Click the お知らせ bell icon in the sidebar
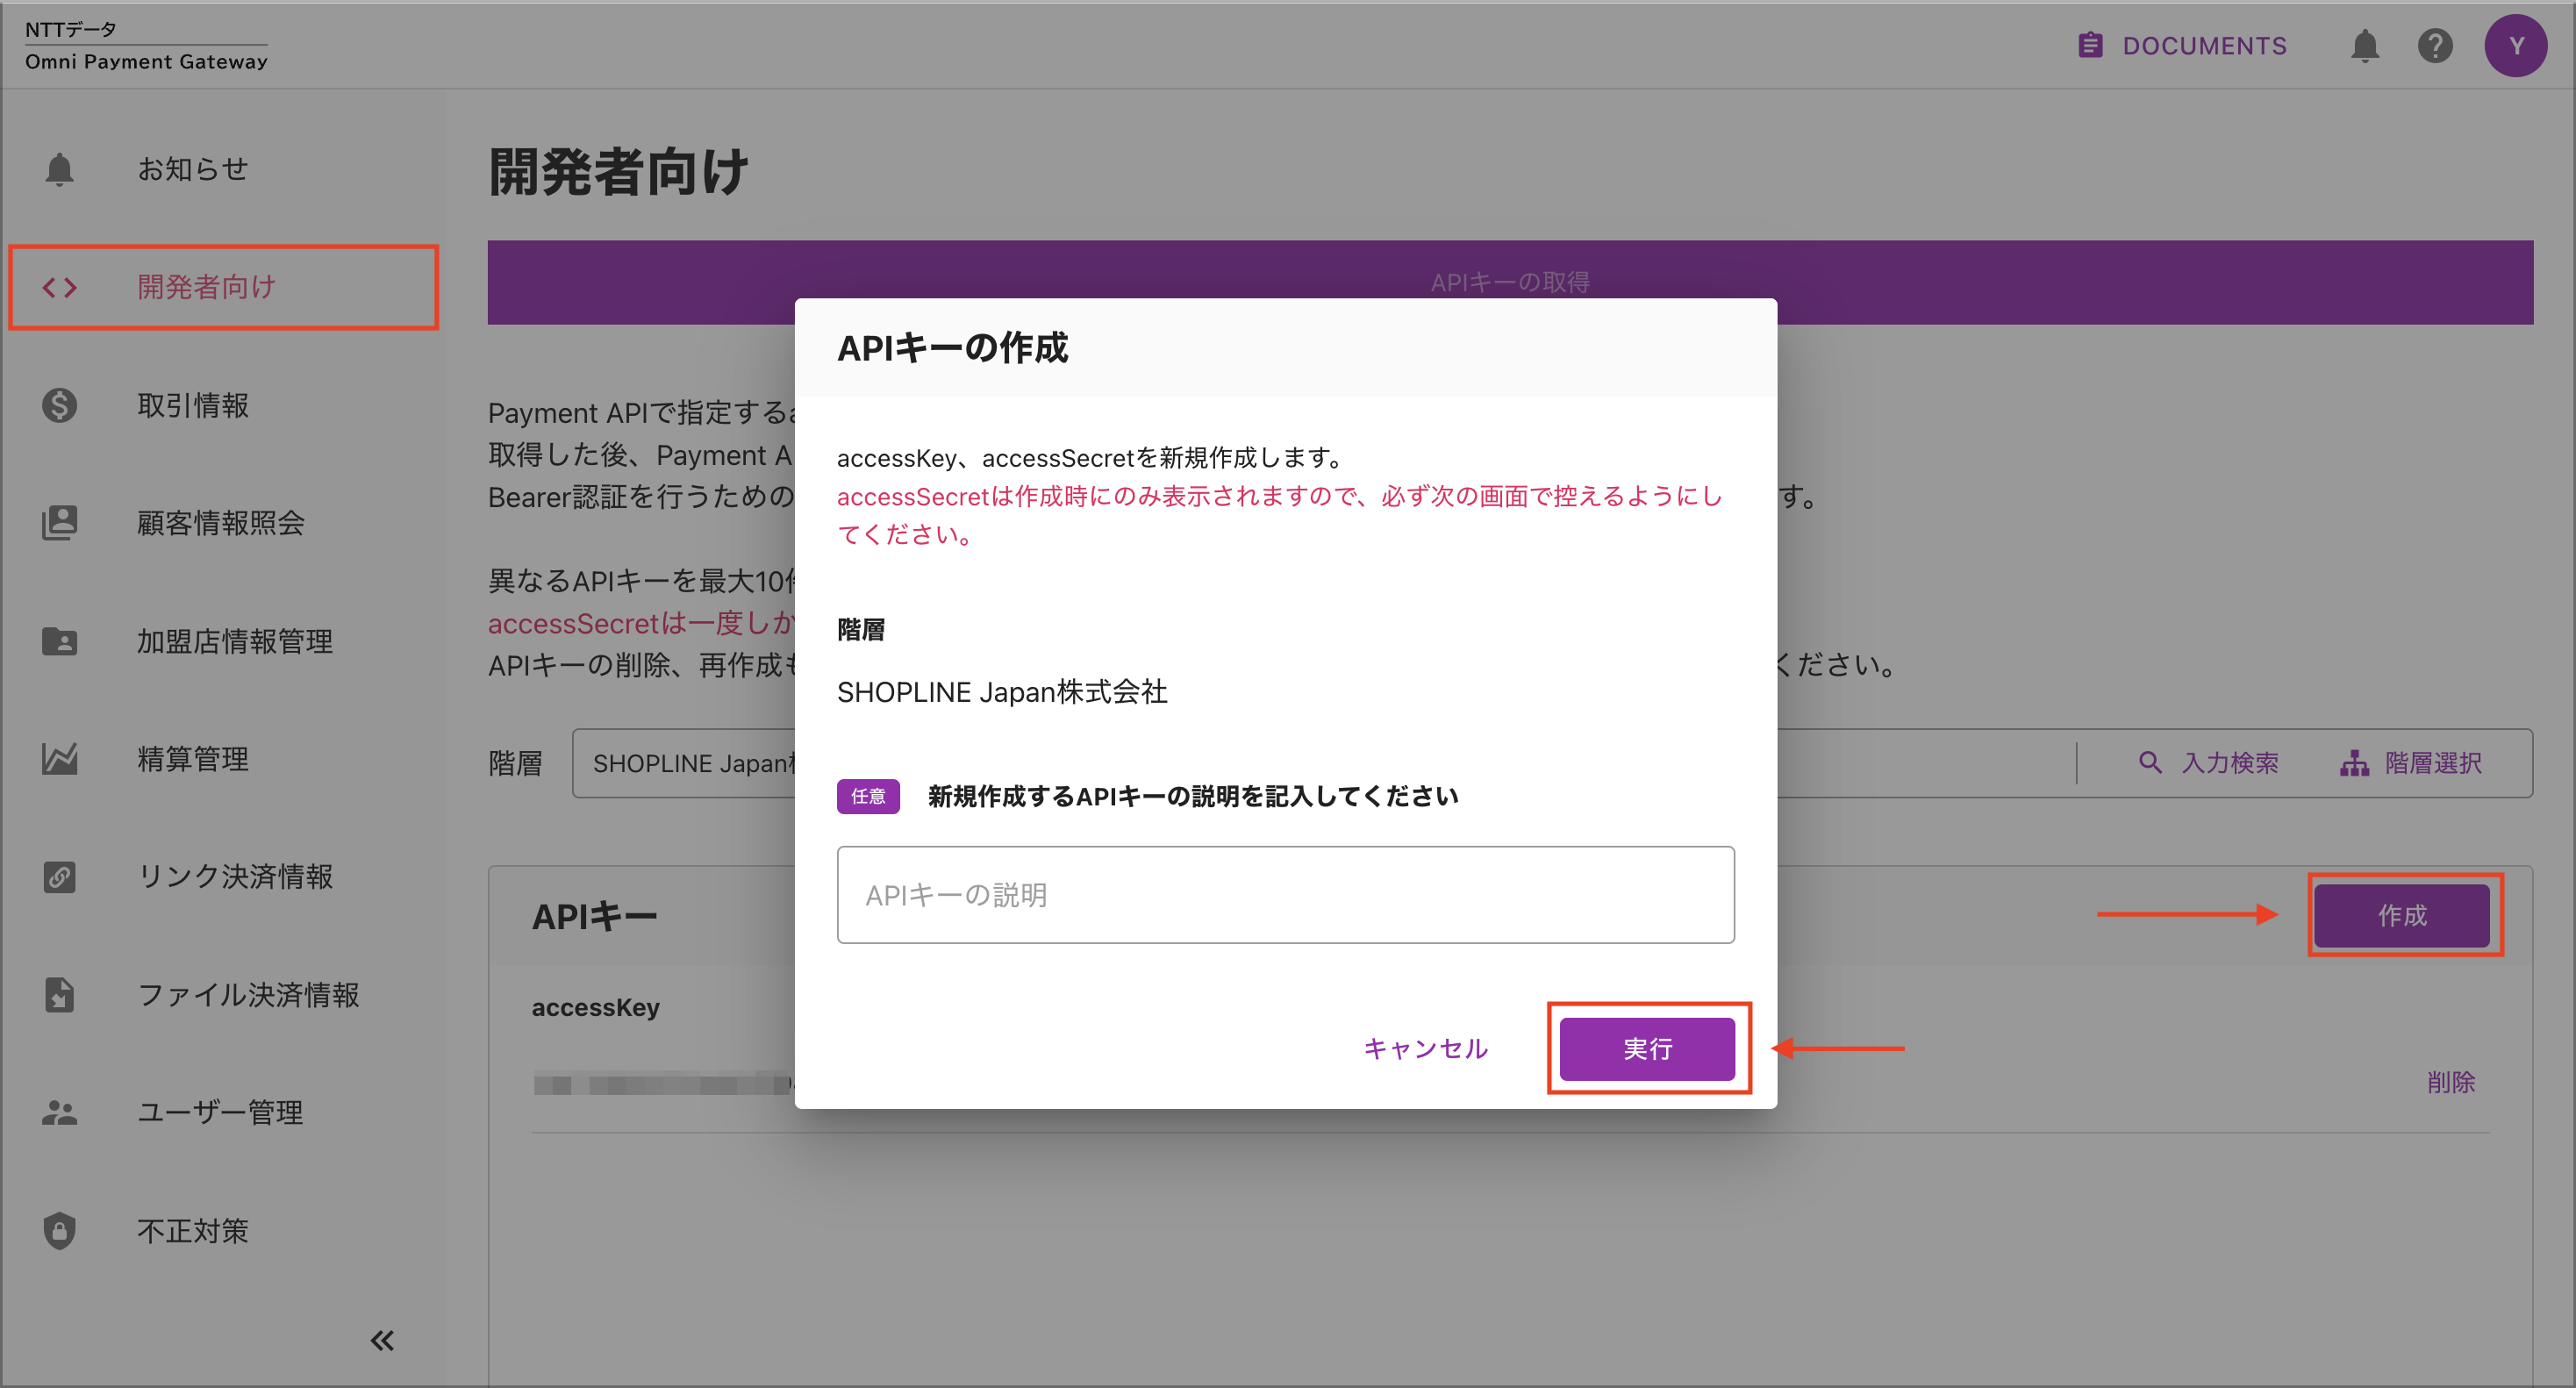This screenshot has width=2576, height=1388. pyautogui.click(x=59, y=169)
